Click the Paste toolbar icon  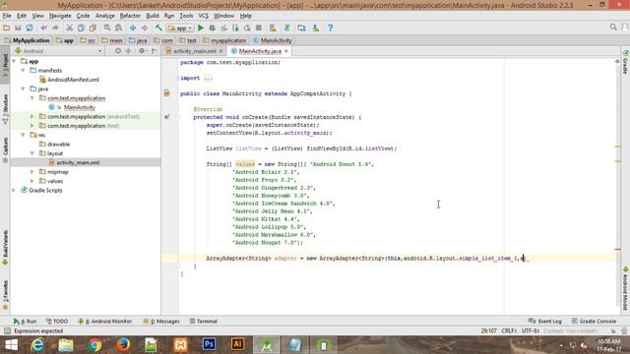coord(93,28)
